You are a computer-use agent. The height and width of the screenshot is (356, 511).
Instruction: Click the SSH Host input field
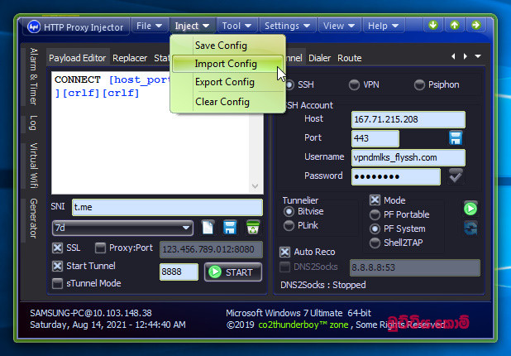[408, 119]
